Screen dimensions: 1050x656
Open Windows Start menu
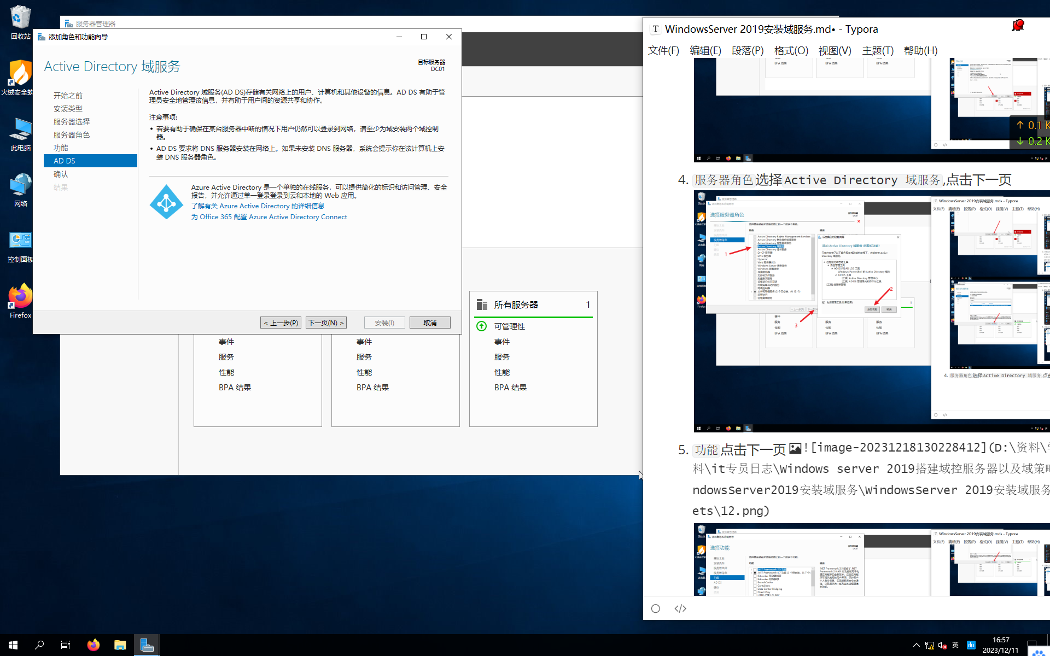(13, 645)
